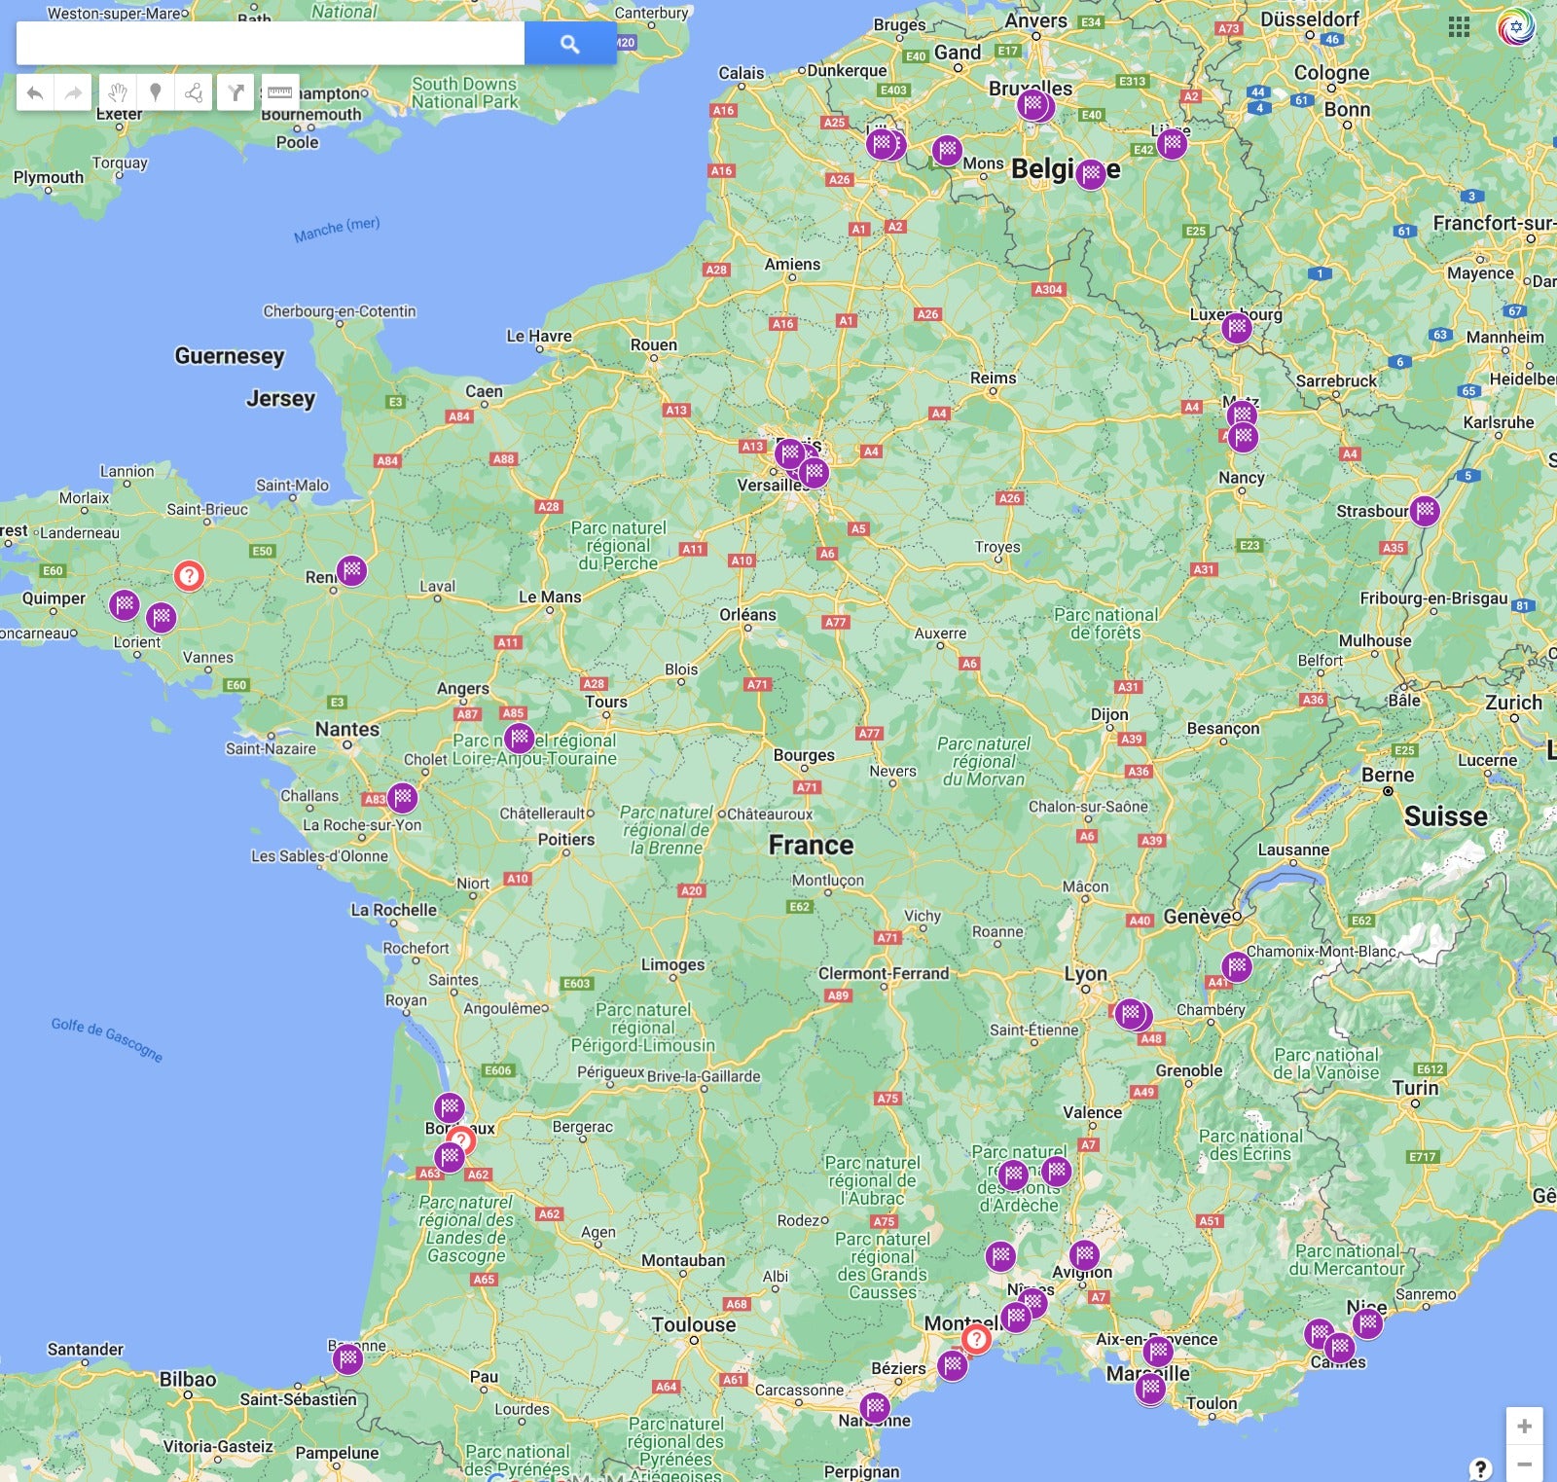Select the hand pan tool
1557x1482 pixels.
coord(118,93)
